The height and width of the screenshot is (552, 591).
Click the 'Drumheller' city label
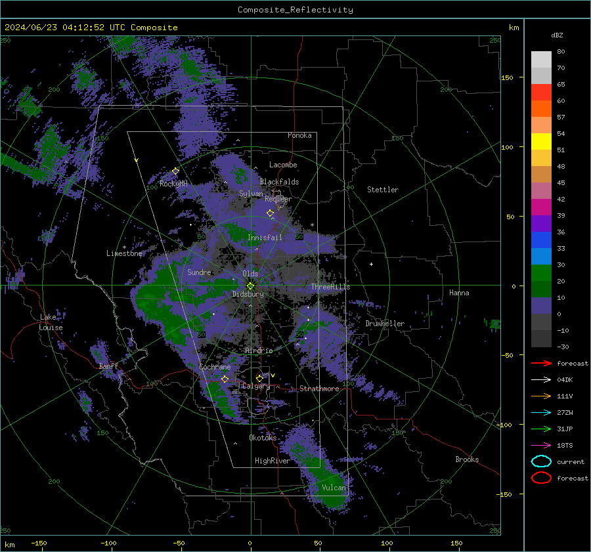click(385, 324)
